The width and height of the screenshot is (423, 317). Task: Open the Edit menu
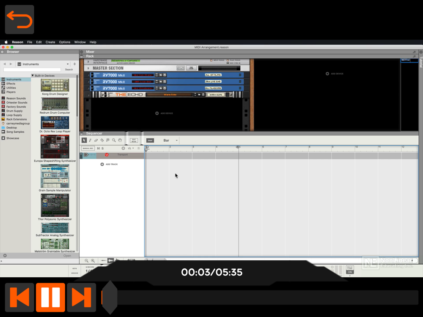coord(39,42)
